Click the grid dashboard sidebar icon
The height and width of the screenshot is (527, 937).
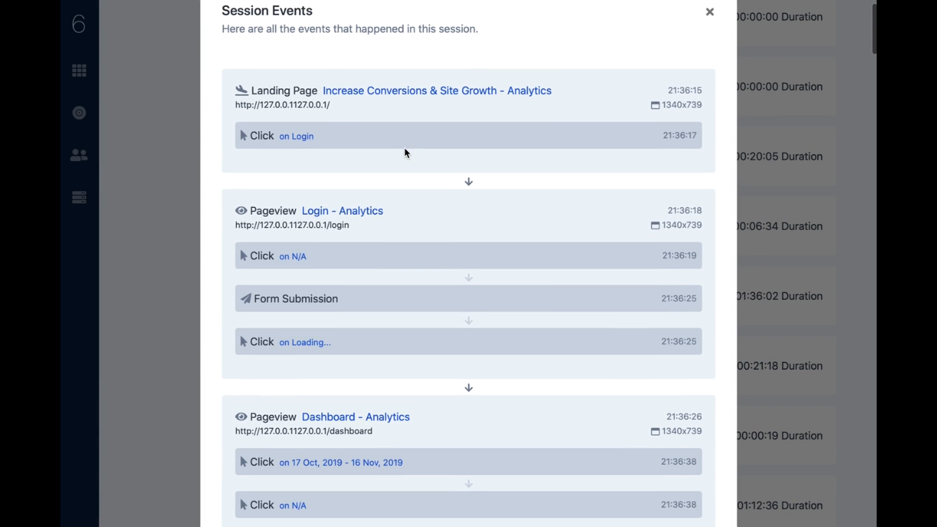(x=79, y=71)
